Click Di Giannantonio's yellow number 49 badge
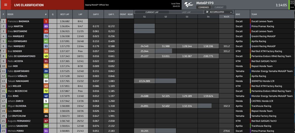Screen dimensions: 295x133 pos(46,56)
